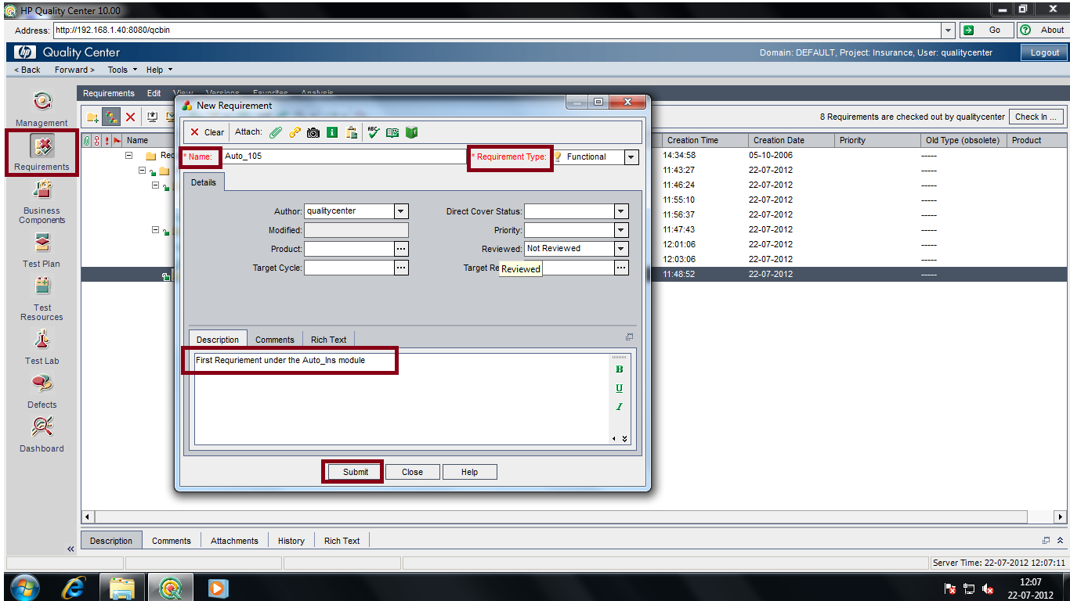Click the Check In button
The height and width of the screenshot is (601, 1070).
(x=1036, y=117)
